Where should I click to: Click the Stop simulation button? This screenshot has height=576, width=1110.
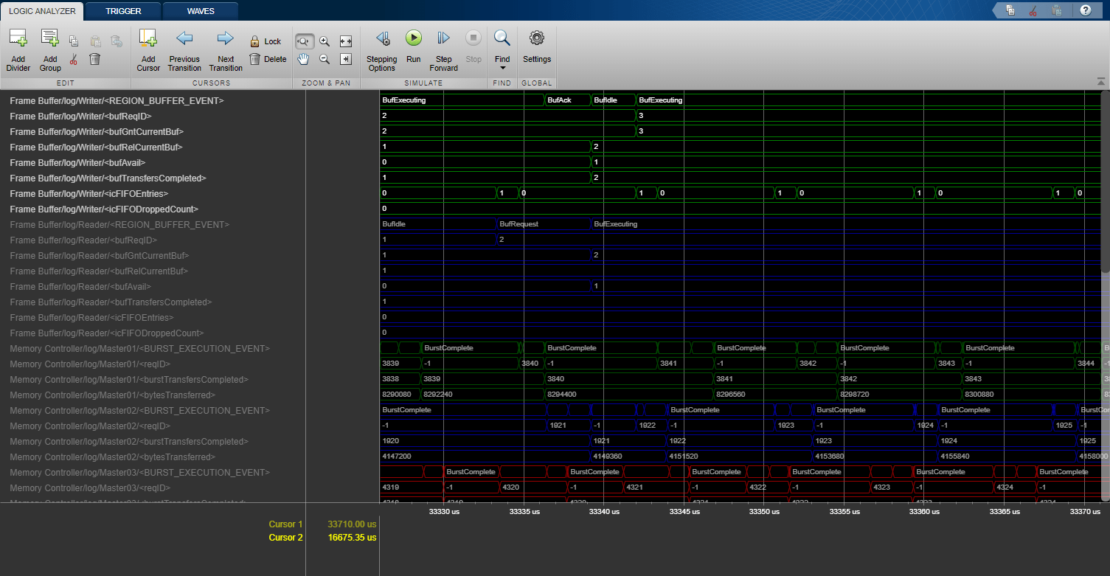point(474,46)
